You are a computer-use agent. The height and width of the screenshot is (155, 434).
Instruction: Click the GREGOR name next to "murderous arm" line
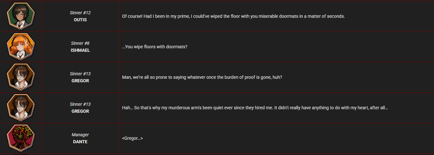[80, 111]
